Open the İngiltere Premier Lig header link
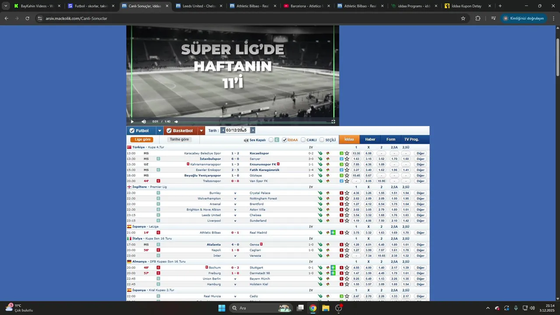Screen dimensions: 560x315 coord(150,187)
